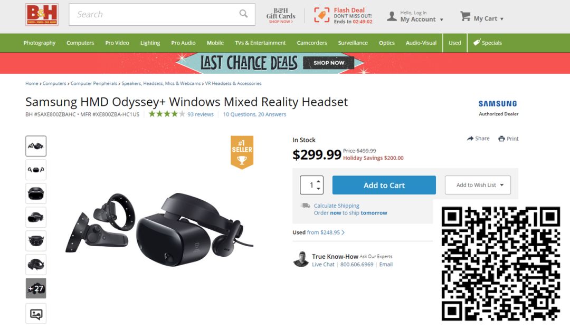Screen dimensions: 570x331
Task: Open the Computers menu category
Action: (80, 43)
